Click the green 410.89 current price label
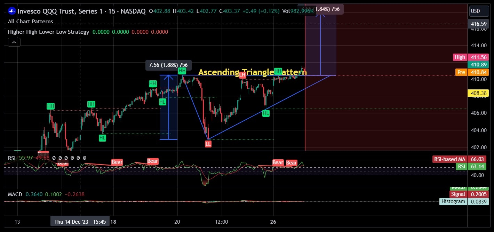Viewport: 494px width, 232px height. [478, 65]
